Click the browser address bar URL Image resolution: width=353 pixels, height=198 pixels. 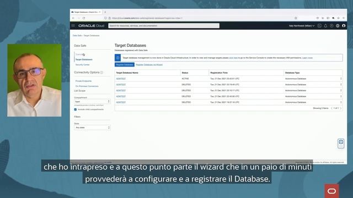(x=147, y=18)
